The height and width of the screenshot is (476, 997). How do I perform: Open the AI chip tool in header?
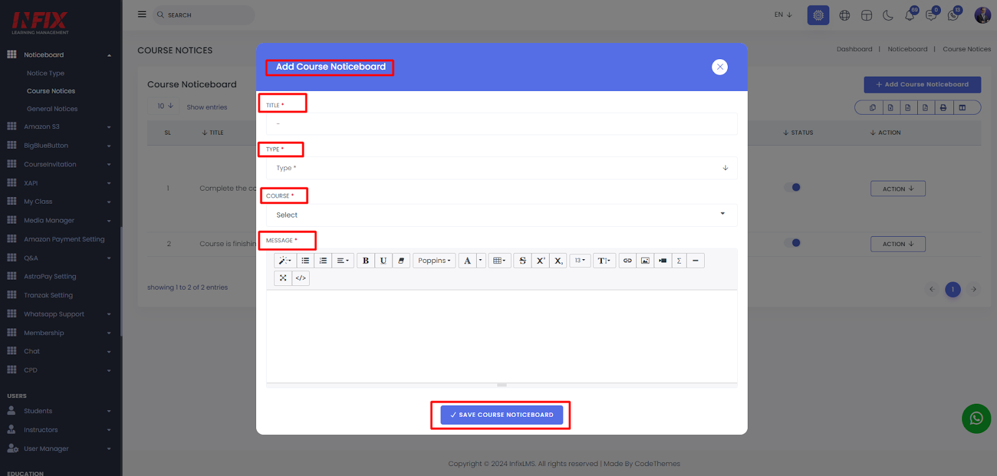818,15
